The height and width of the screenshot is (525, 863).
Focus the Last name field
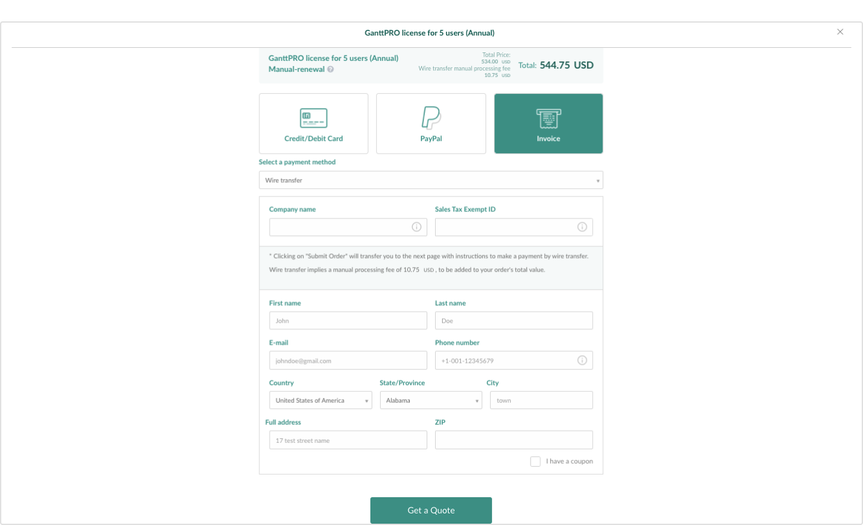pyautogui.click(x=514, y=321)
